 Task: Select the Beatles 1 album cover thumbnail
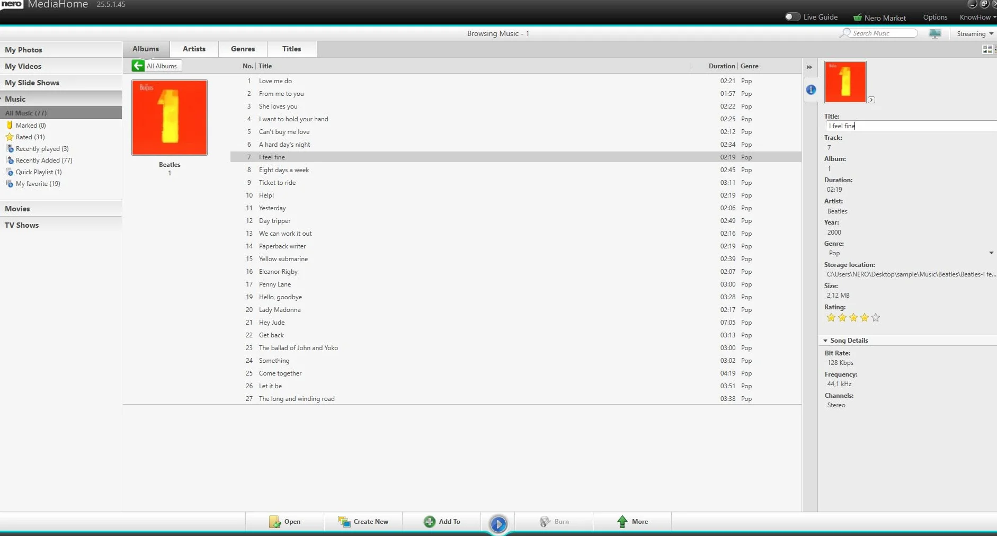coord(170,118)
